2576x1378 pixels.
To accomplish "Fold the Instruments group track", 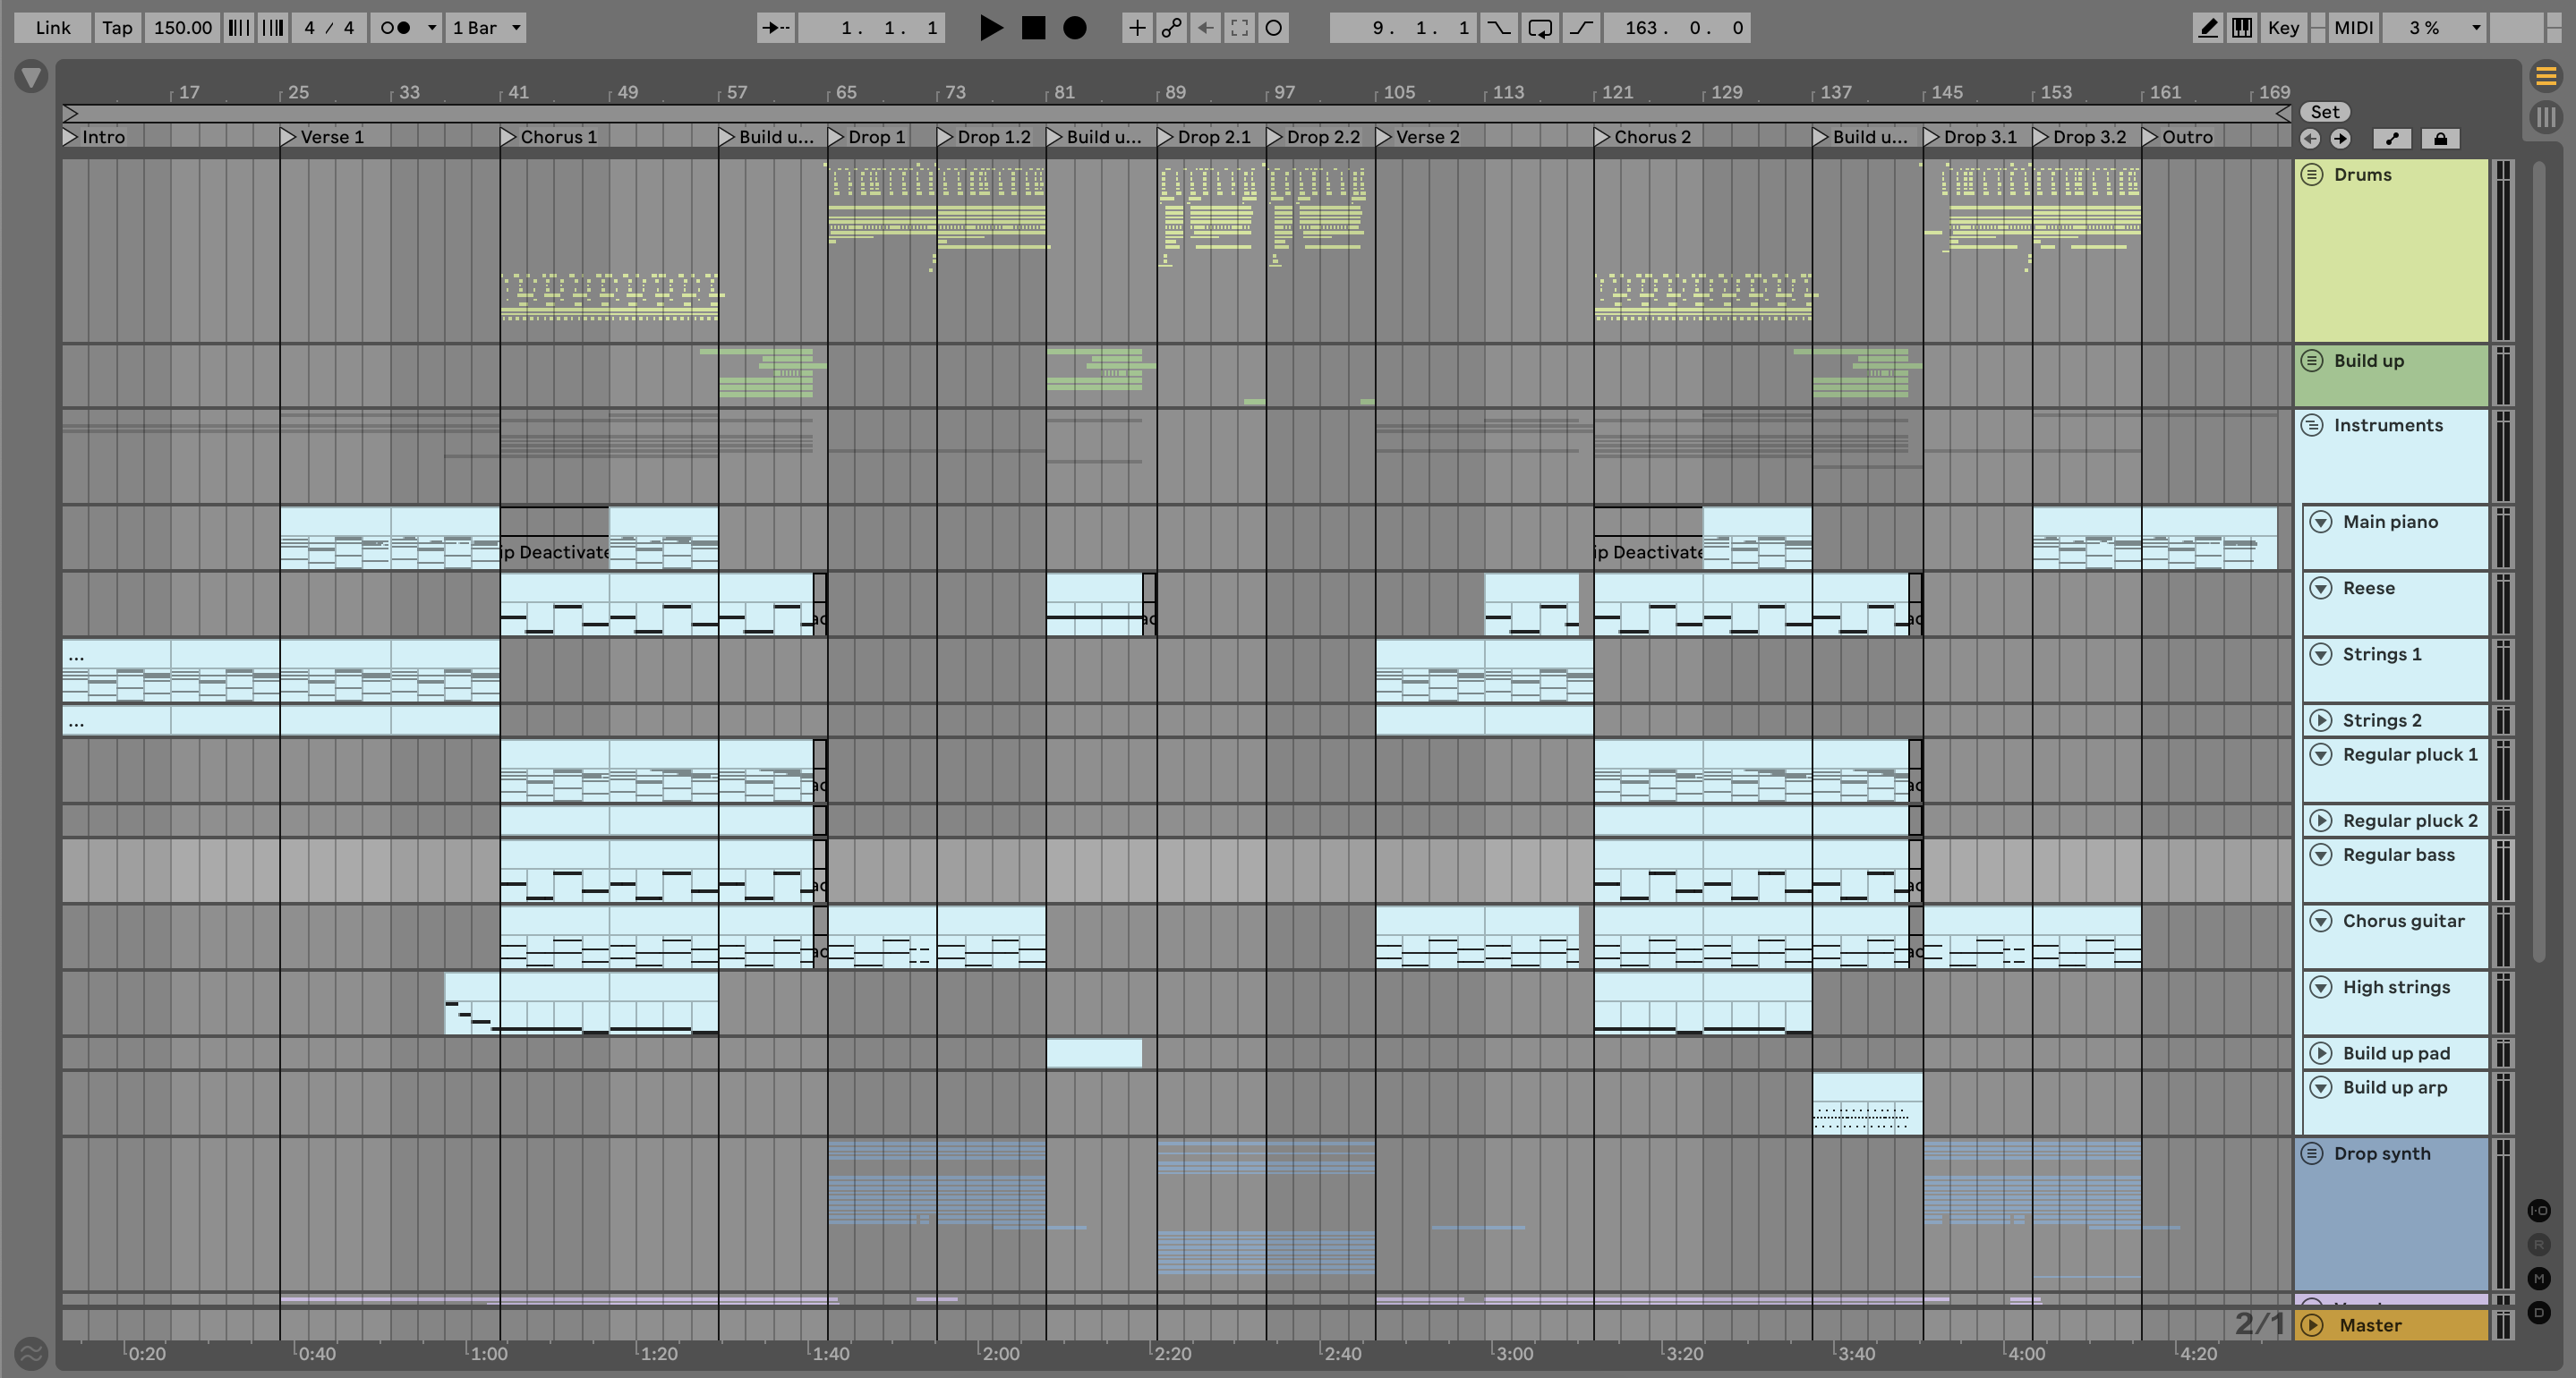I will click(2312, 425).
